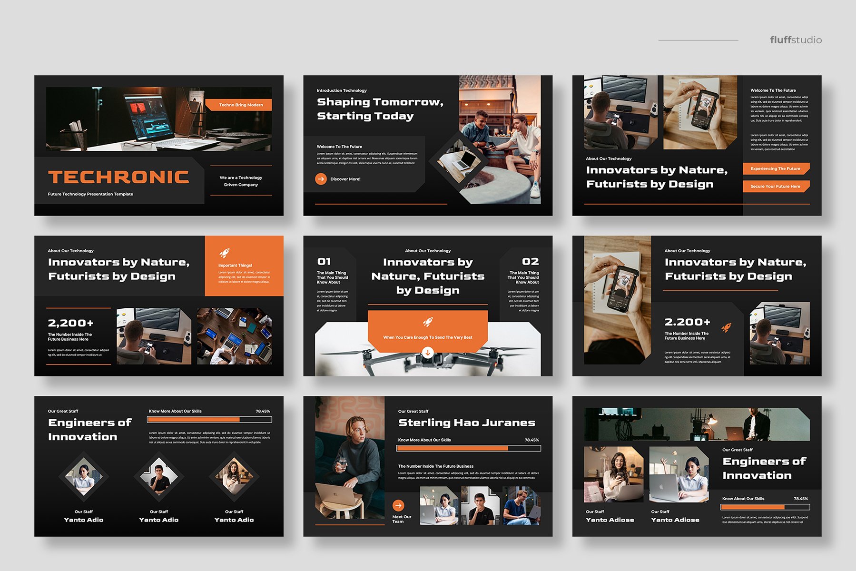Click the down arrow circle above the drone
The width and height of the screenshot is (856, 571).
[428, 353]
